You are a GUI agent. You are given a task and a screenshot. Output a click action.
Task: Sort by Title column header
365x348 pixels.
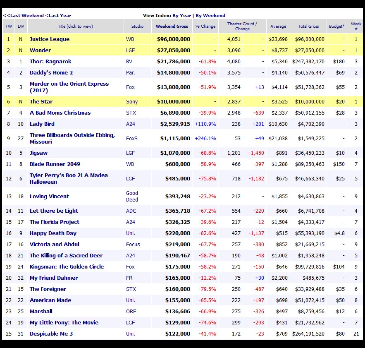click(75, 26)
